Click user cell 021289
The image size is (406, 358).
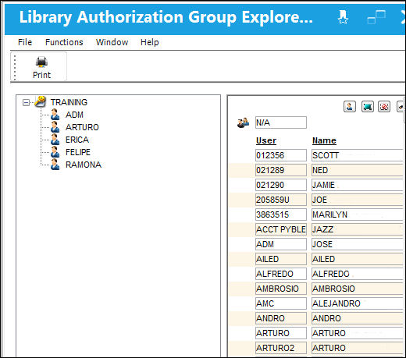coord(281,170)
